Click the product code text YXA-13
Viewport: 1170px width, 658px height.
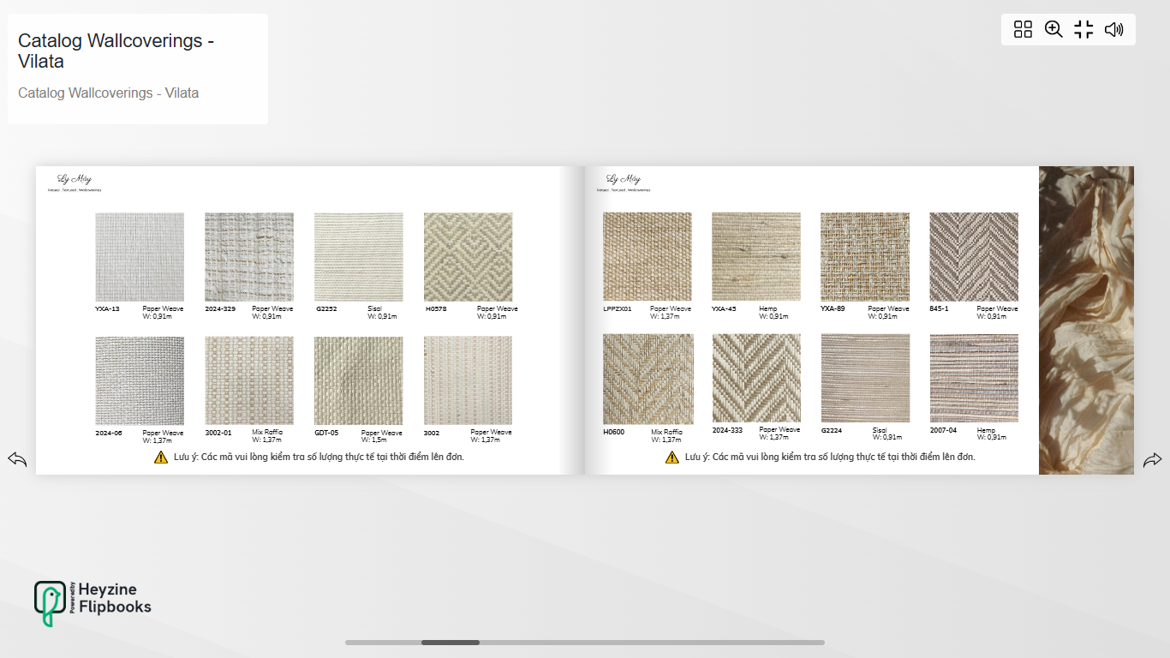[107, 308]
